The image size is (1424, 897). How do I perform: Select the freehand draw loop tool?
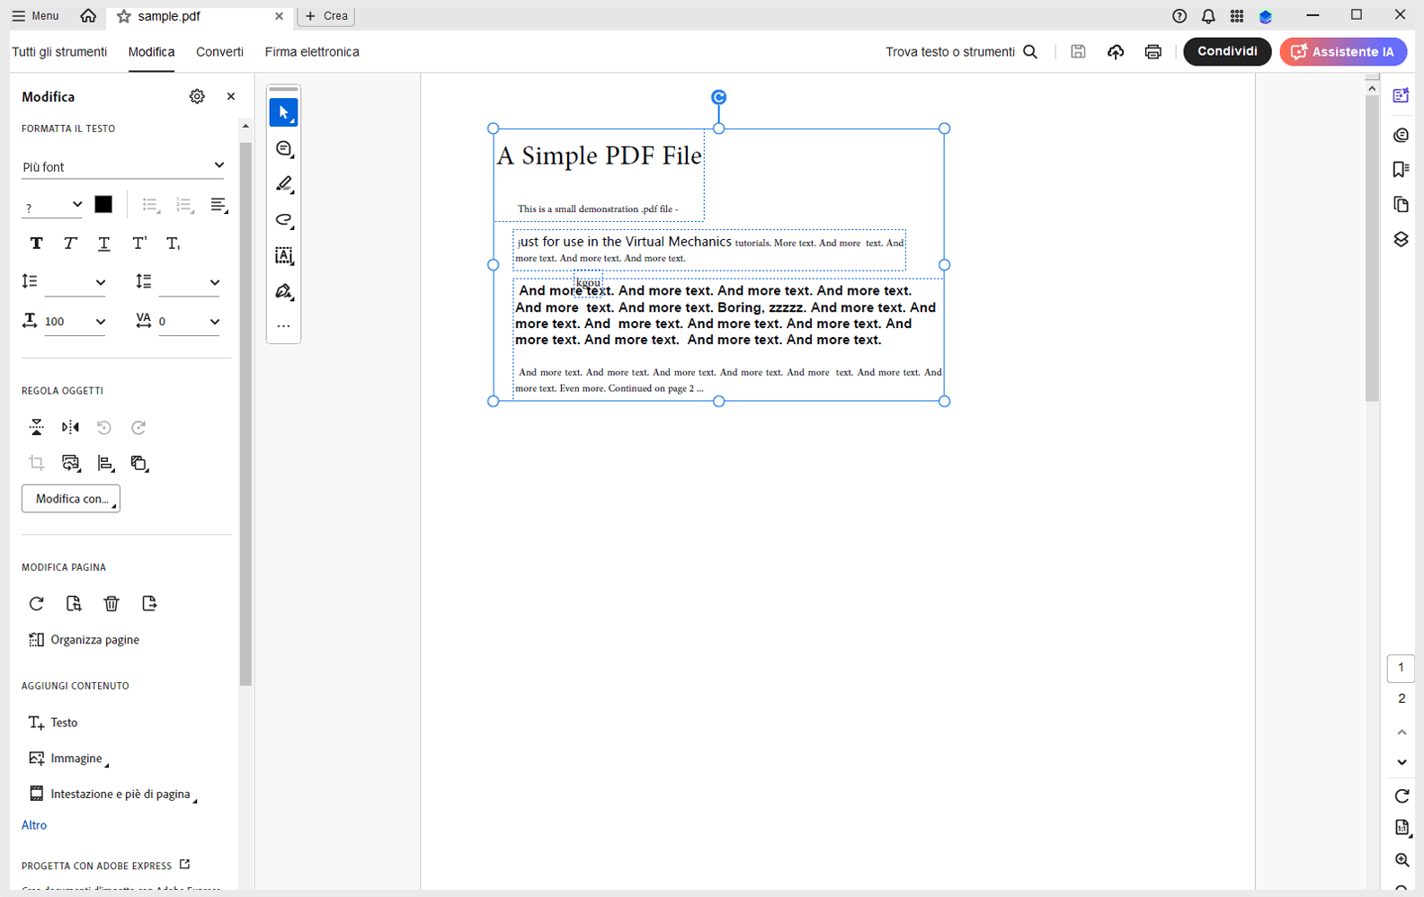pos(284,220)
